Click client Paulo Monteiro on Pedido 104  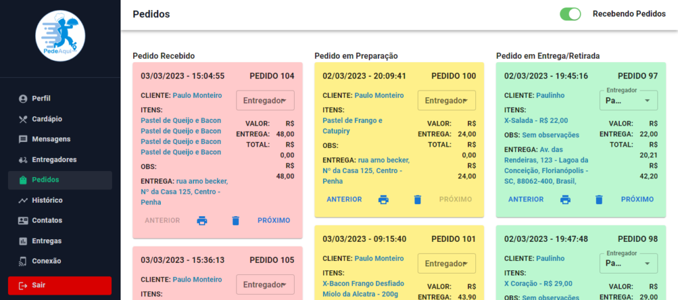click(x=197, y=95)
